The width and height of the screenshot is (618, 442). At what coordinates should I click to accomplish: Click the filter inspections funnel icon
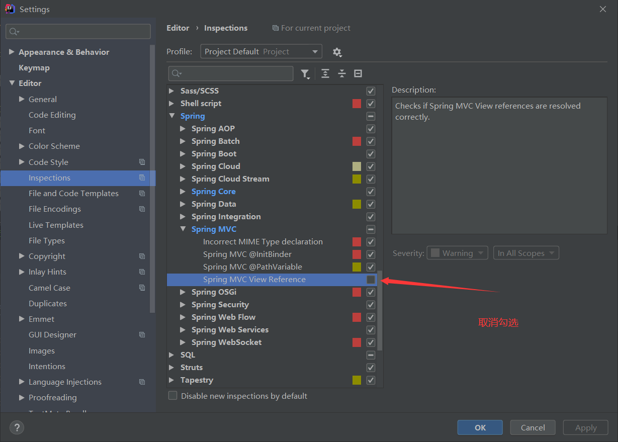point(305,74)
